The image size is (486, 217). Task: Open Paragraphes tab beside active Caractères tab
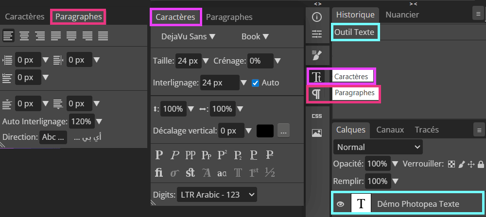[x=229, y=17]
